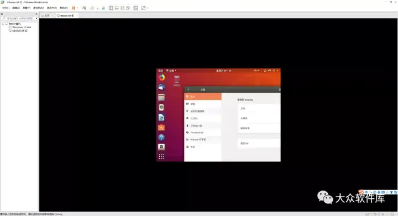
Task: Click the network icon in Ubuntu top bar
Action: click(265, 71)
